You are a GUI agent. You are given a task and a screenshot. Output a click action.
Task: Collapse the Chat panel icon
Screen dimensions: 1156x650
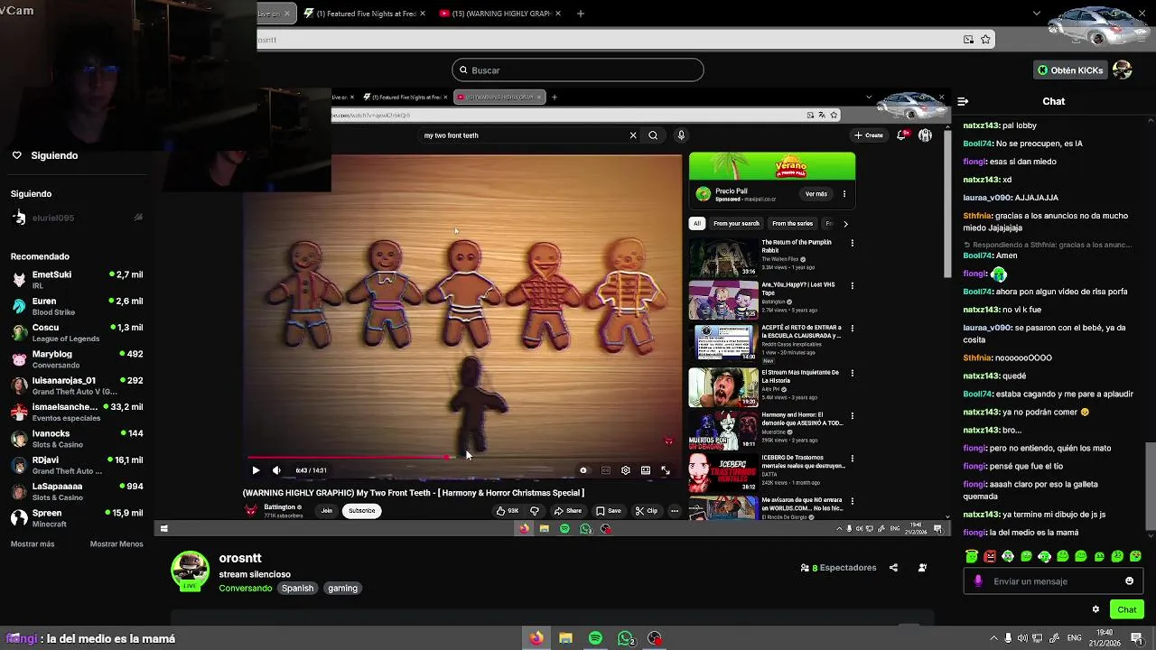(x=963, y=102)
